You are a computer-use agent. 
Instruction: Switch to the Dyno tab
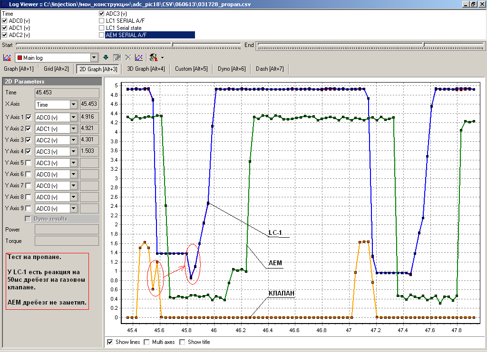click(232, 69)
